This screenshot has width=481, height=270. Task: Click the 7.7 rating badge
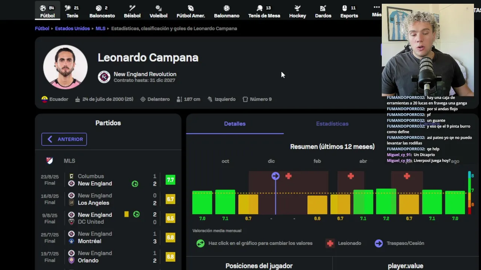[170, 180]
